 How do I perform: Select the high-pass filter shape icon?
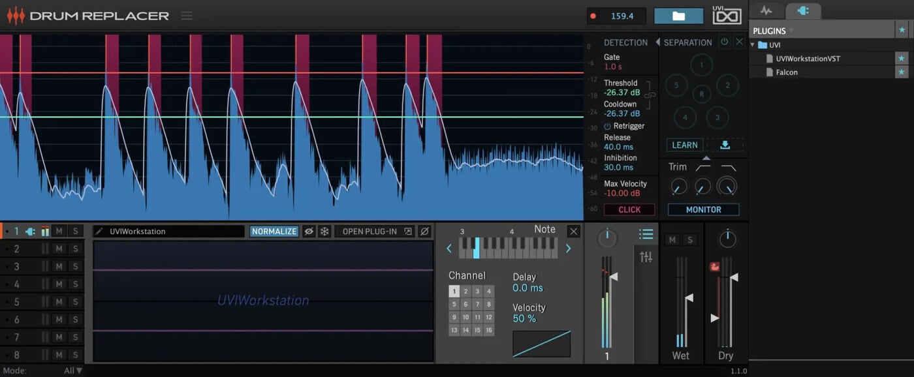(703, 168)
